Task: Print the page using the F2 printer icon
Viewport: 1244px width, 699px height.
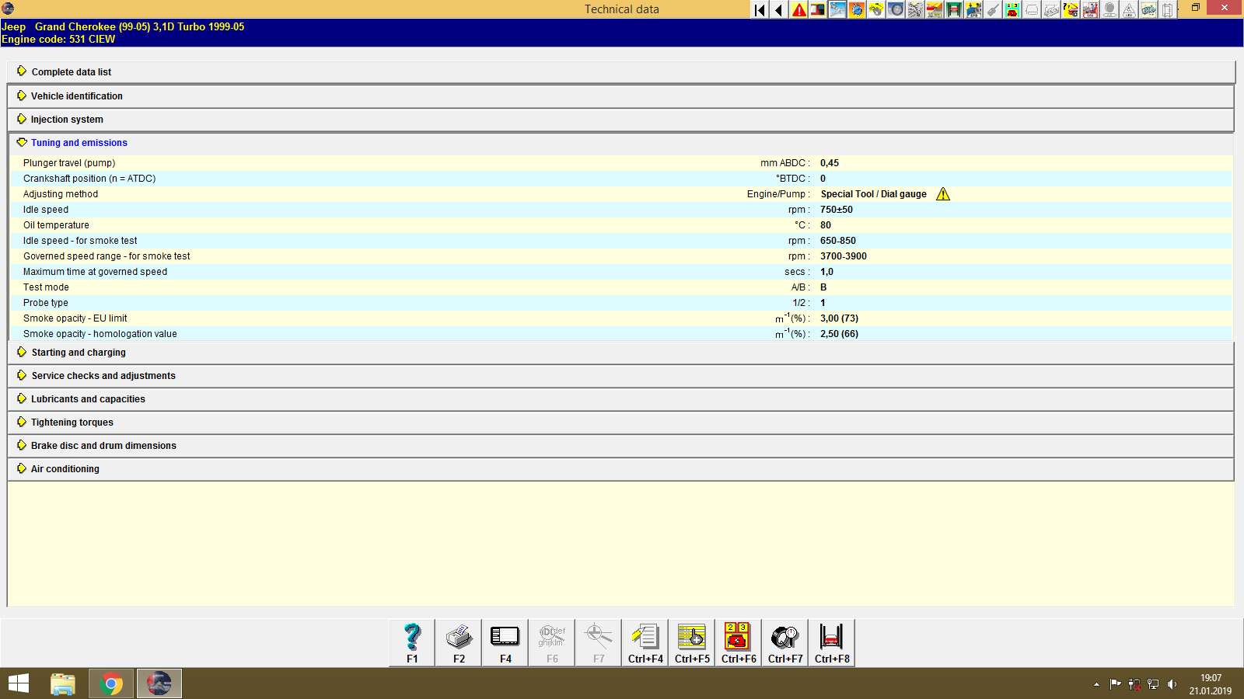Action: point(458,641)
